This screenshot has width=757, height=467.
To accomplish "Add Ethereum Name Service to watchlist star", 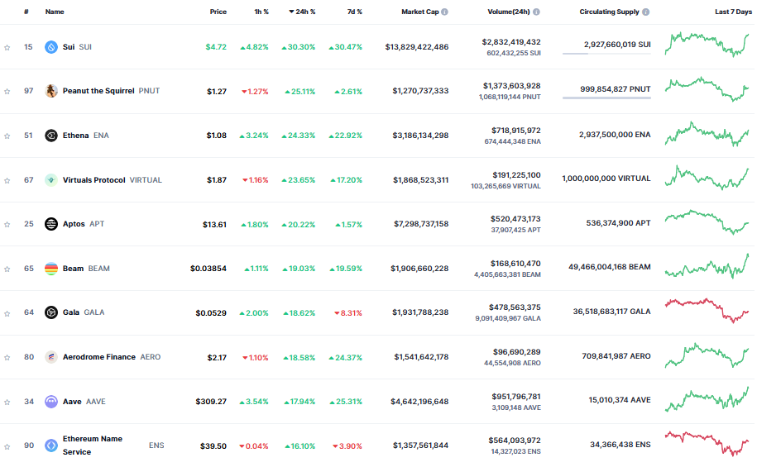I will (x=7, y=446).
